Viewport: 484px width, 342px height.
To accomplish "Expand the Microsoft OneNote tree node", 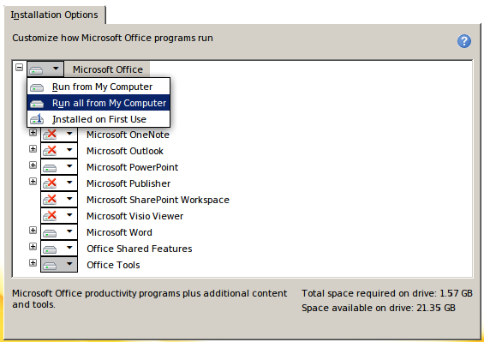I will (33, 133).
